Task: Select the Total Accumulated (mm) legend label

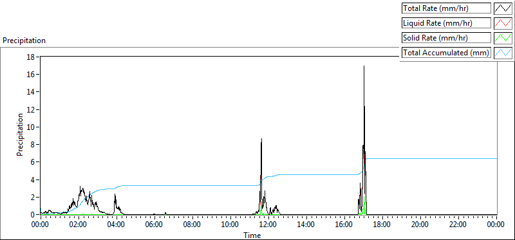Action: pyautogui.click(x=446, y=53)
